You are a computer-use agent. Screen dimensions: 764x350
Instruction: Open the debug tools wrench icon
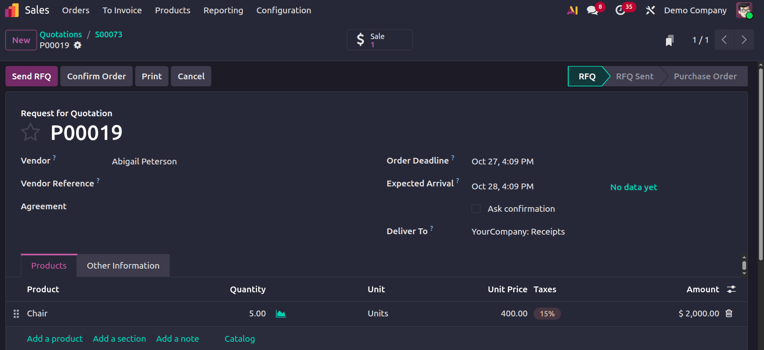tap(650, 10)
